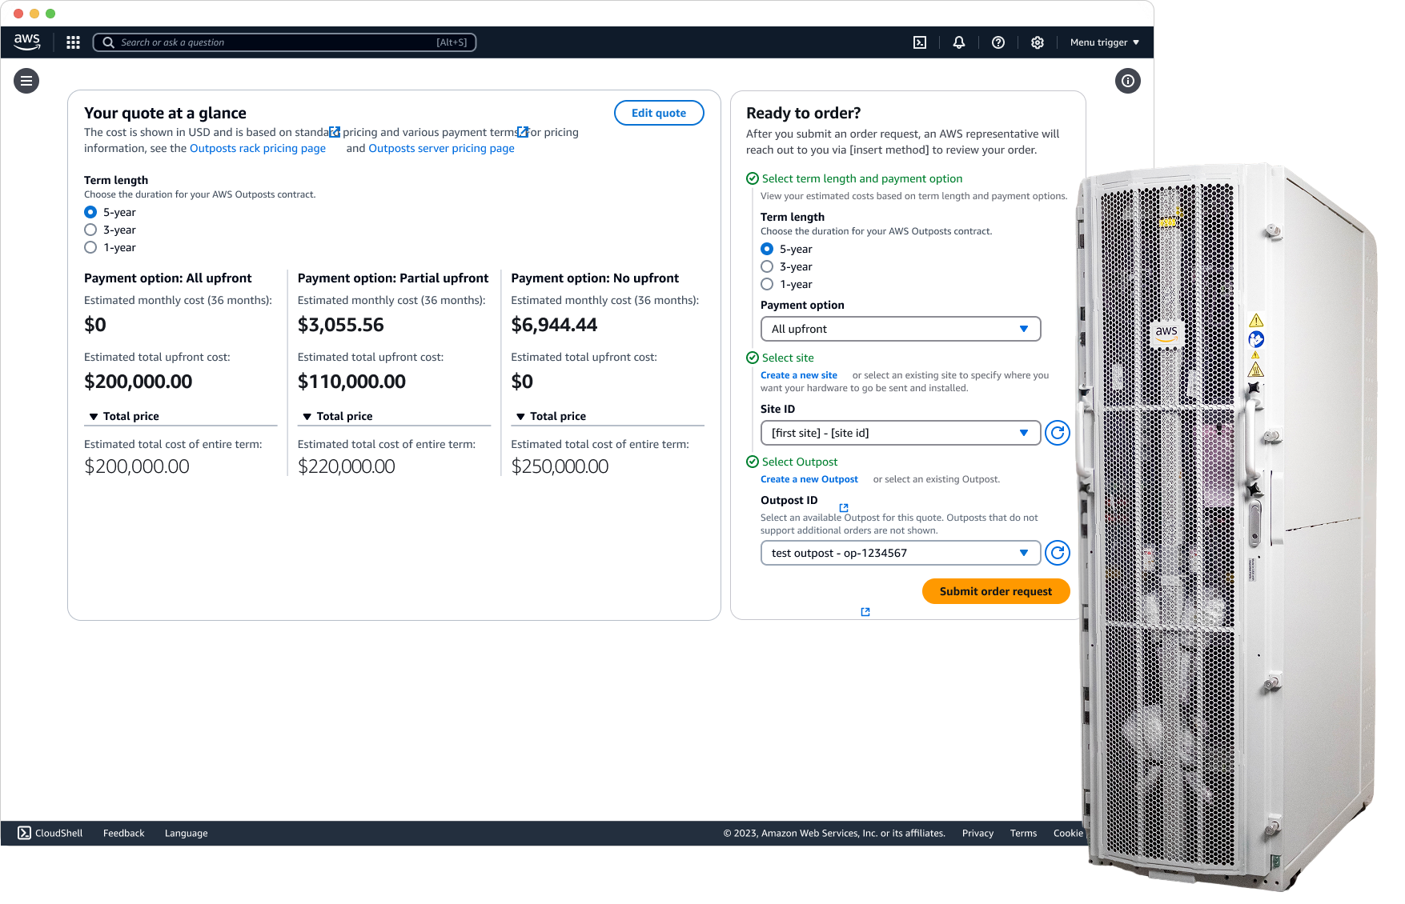This screenshot has height=904, width=1405.
Task: Click the $250,000.00 total term cost
Action: [x=560, y=466]
